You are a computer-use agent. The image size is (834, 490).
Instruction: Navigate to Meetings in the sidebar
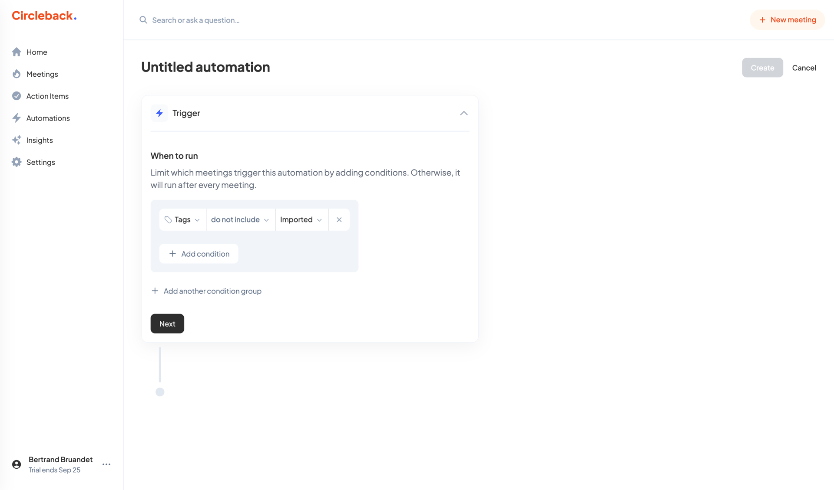point(42,74)
